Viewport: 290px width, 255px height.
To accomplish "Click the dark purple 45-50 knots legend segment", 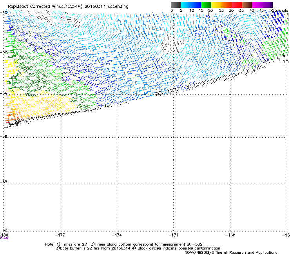I will [267, 5].
